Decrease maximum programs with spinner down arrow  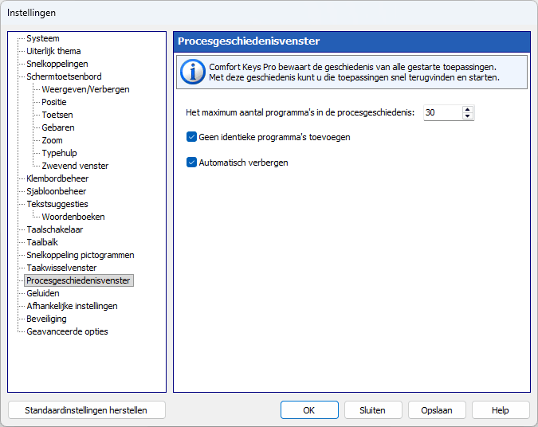(467, 116)
